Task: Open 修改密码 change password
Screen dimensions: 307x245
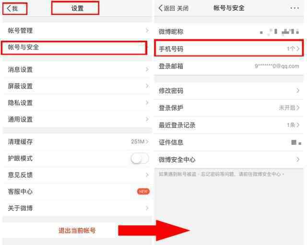Action: [x=229, y=91]
